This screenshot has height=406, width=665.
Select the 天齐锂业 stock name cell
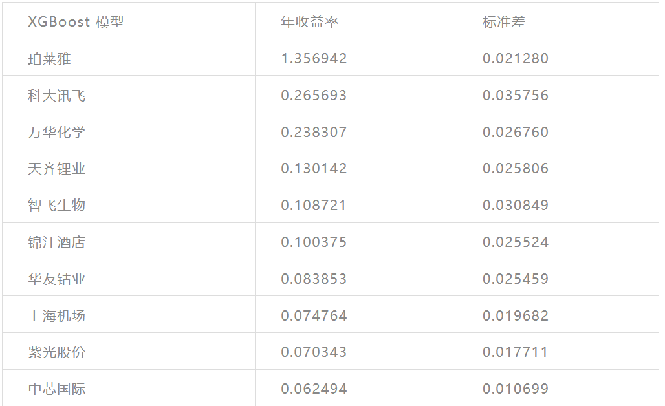coord(57,169)
